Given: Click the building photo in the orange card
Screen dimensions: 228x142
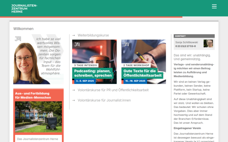Looking at the screenshot, I should (38, 117).
